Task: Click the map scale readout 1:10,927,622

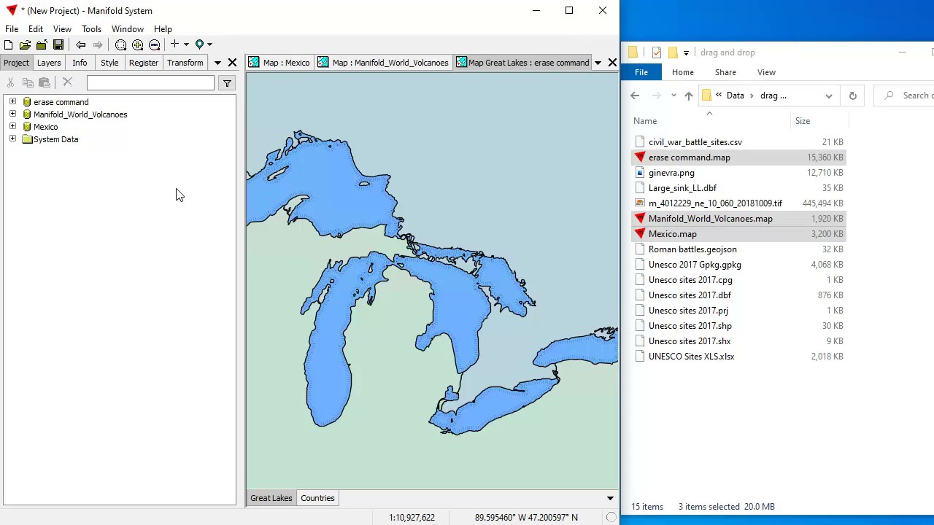Action: pos(412,518)
